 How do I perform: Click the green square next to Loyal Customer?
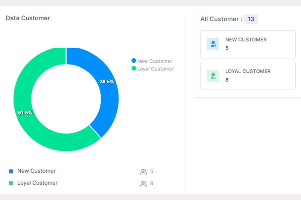11,183
